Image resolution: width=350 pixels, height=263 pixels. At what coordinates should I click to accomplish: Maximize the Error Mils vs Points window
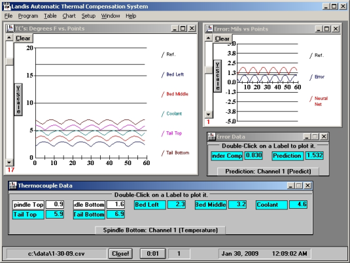pyautogui.click(x=326, y=29)
